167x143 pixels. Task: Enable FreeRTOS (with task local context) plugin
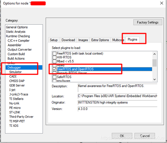55,54
